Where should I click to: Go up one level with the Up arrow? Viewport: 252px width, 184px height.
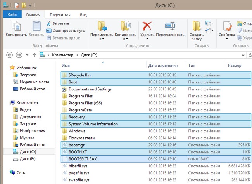coord(34,55)
